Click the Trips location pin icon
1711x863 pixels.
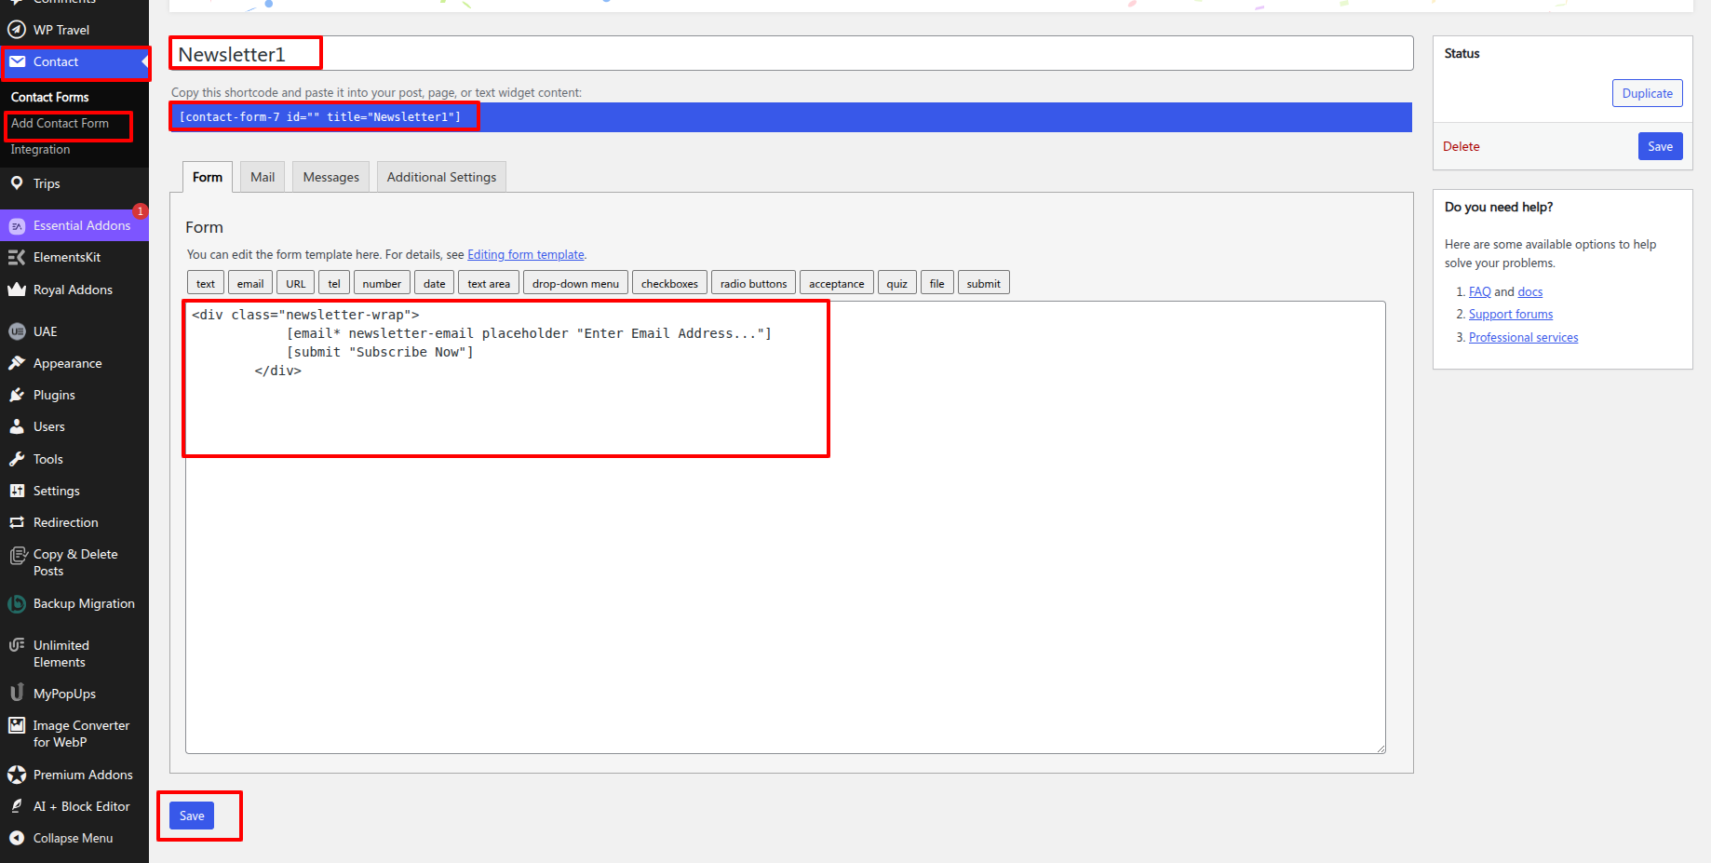(17, 183)
